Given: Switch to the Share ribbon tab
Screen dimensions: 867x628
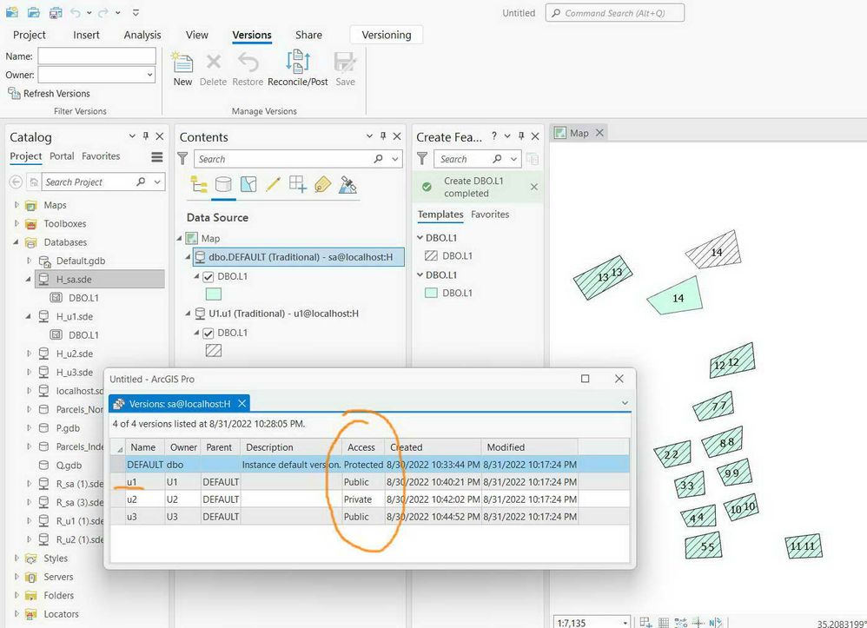Looking at the screenshot, I should coord(308,35).
